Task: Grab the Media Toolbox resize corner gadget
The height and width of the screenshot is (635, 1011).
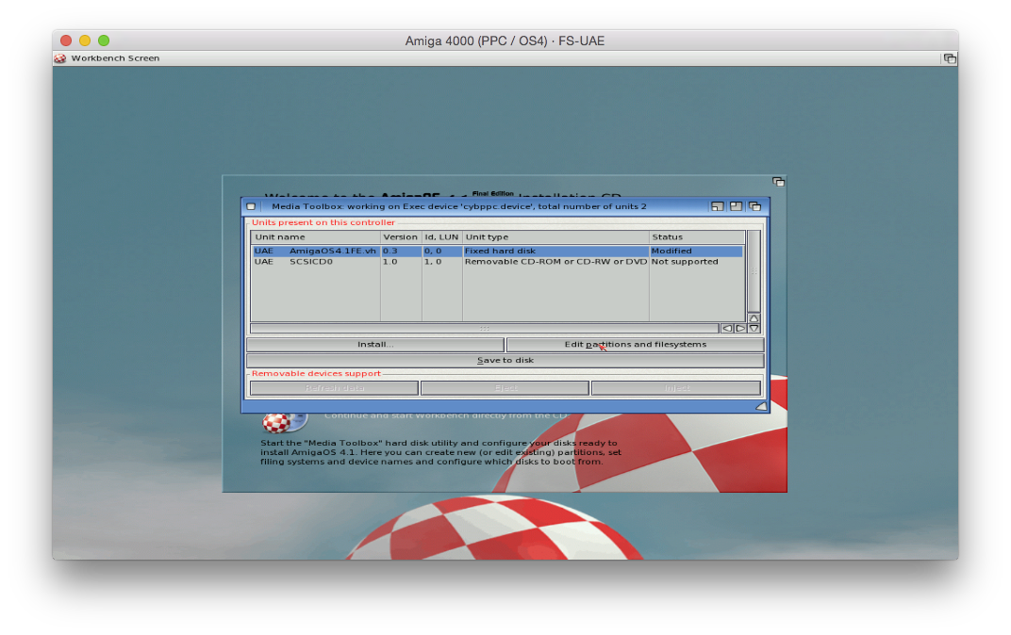Action: tap(761, 406)
